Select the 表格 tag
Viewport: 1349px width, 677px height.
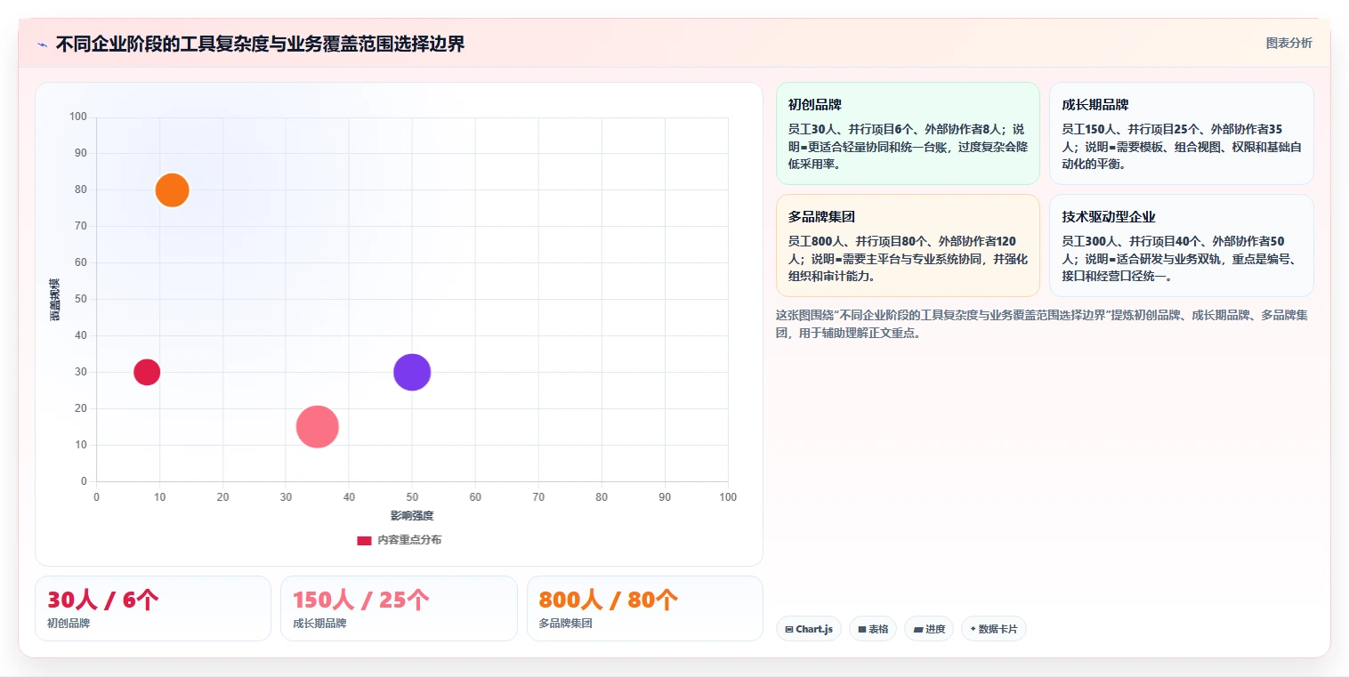tap(873, 629)
